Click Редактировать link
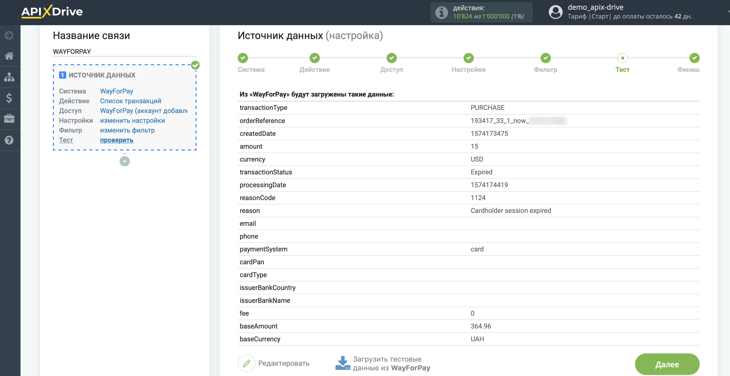This screenshot has width=730, height=376. [284, 363]
